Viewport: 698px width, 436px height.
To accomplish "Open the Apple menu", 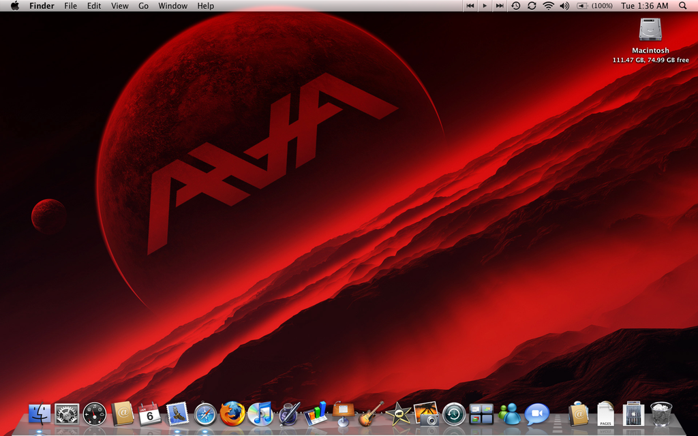I will pos(15,5).
